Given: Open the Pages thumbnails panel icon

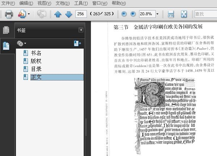Looking at the screenshot, I should [6, 30].
